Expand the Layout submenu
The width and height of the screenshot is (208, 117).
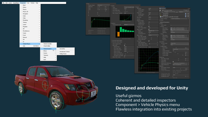pyautogui.click(x=30, y=25)
